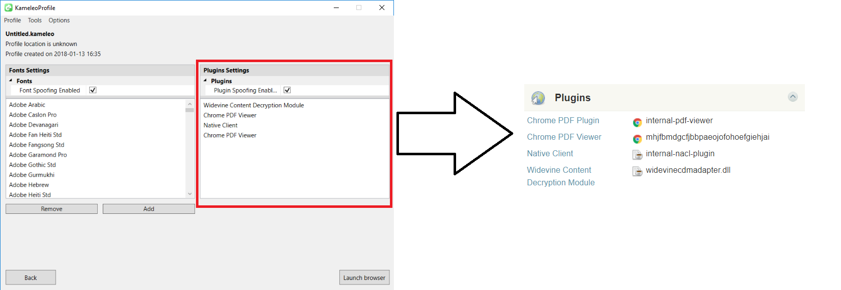Image resolution: width=841 pixels, height=290 pixels.
Task: Click the Launch browser button
Action: pos(364,277)
